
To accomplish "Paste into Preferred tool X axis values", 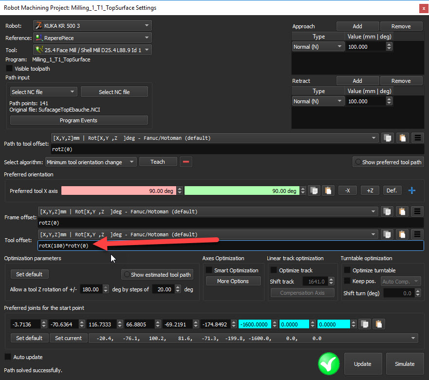I will (328, 190).
